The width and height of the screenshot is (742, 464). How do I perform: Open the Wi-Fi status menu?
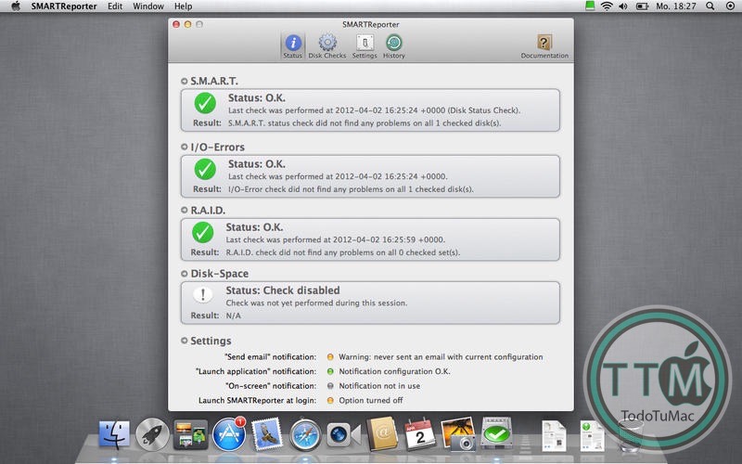[607, 6]
